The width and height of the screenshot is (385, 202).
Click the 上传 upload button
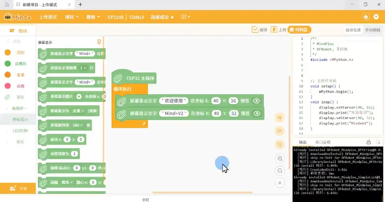click(x=278, y=30)
